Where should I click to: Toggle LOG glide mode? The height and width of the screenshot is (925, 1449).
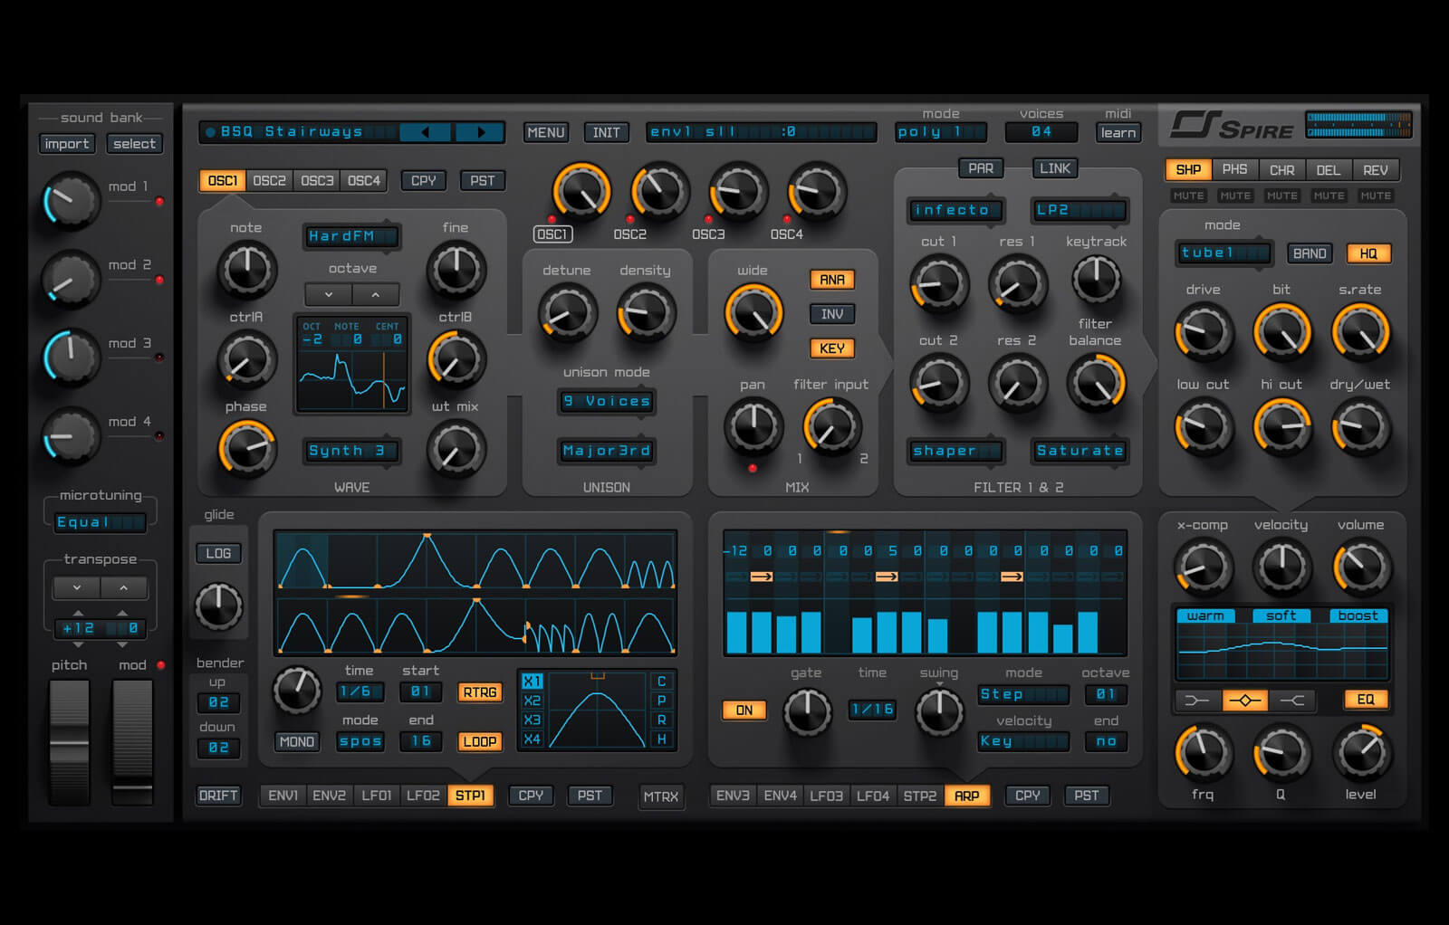click(218, 552)
